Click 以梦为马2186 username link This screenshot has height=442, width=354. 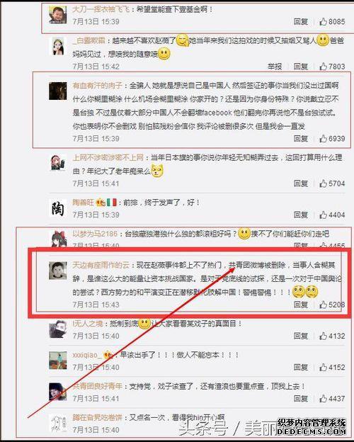click(x=95, y=234)
